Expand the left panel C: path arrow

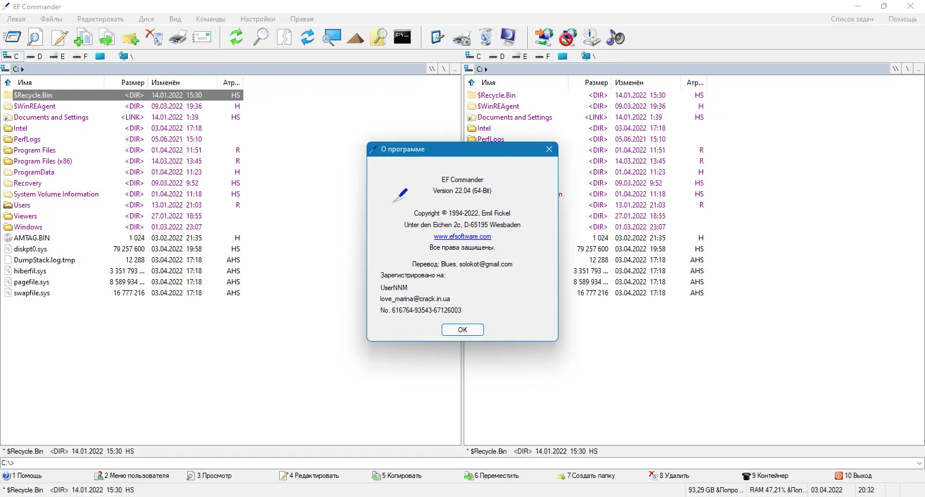(x=23, y=69)
